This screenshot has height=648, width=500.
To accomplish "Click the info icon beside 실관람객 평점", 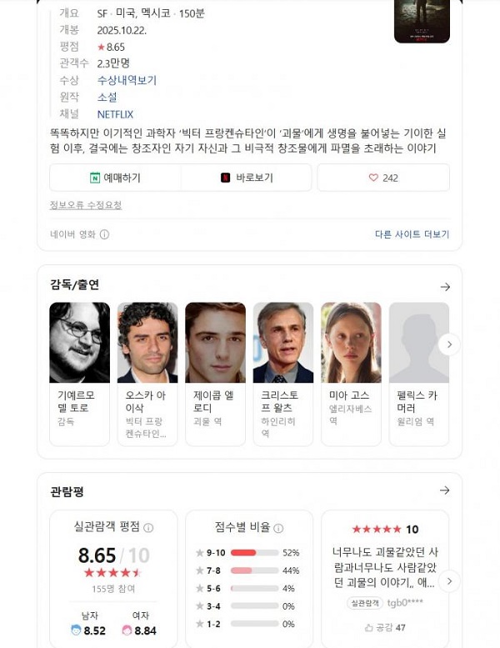I will [148, 528].
